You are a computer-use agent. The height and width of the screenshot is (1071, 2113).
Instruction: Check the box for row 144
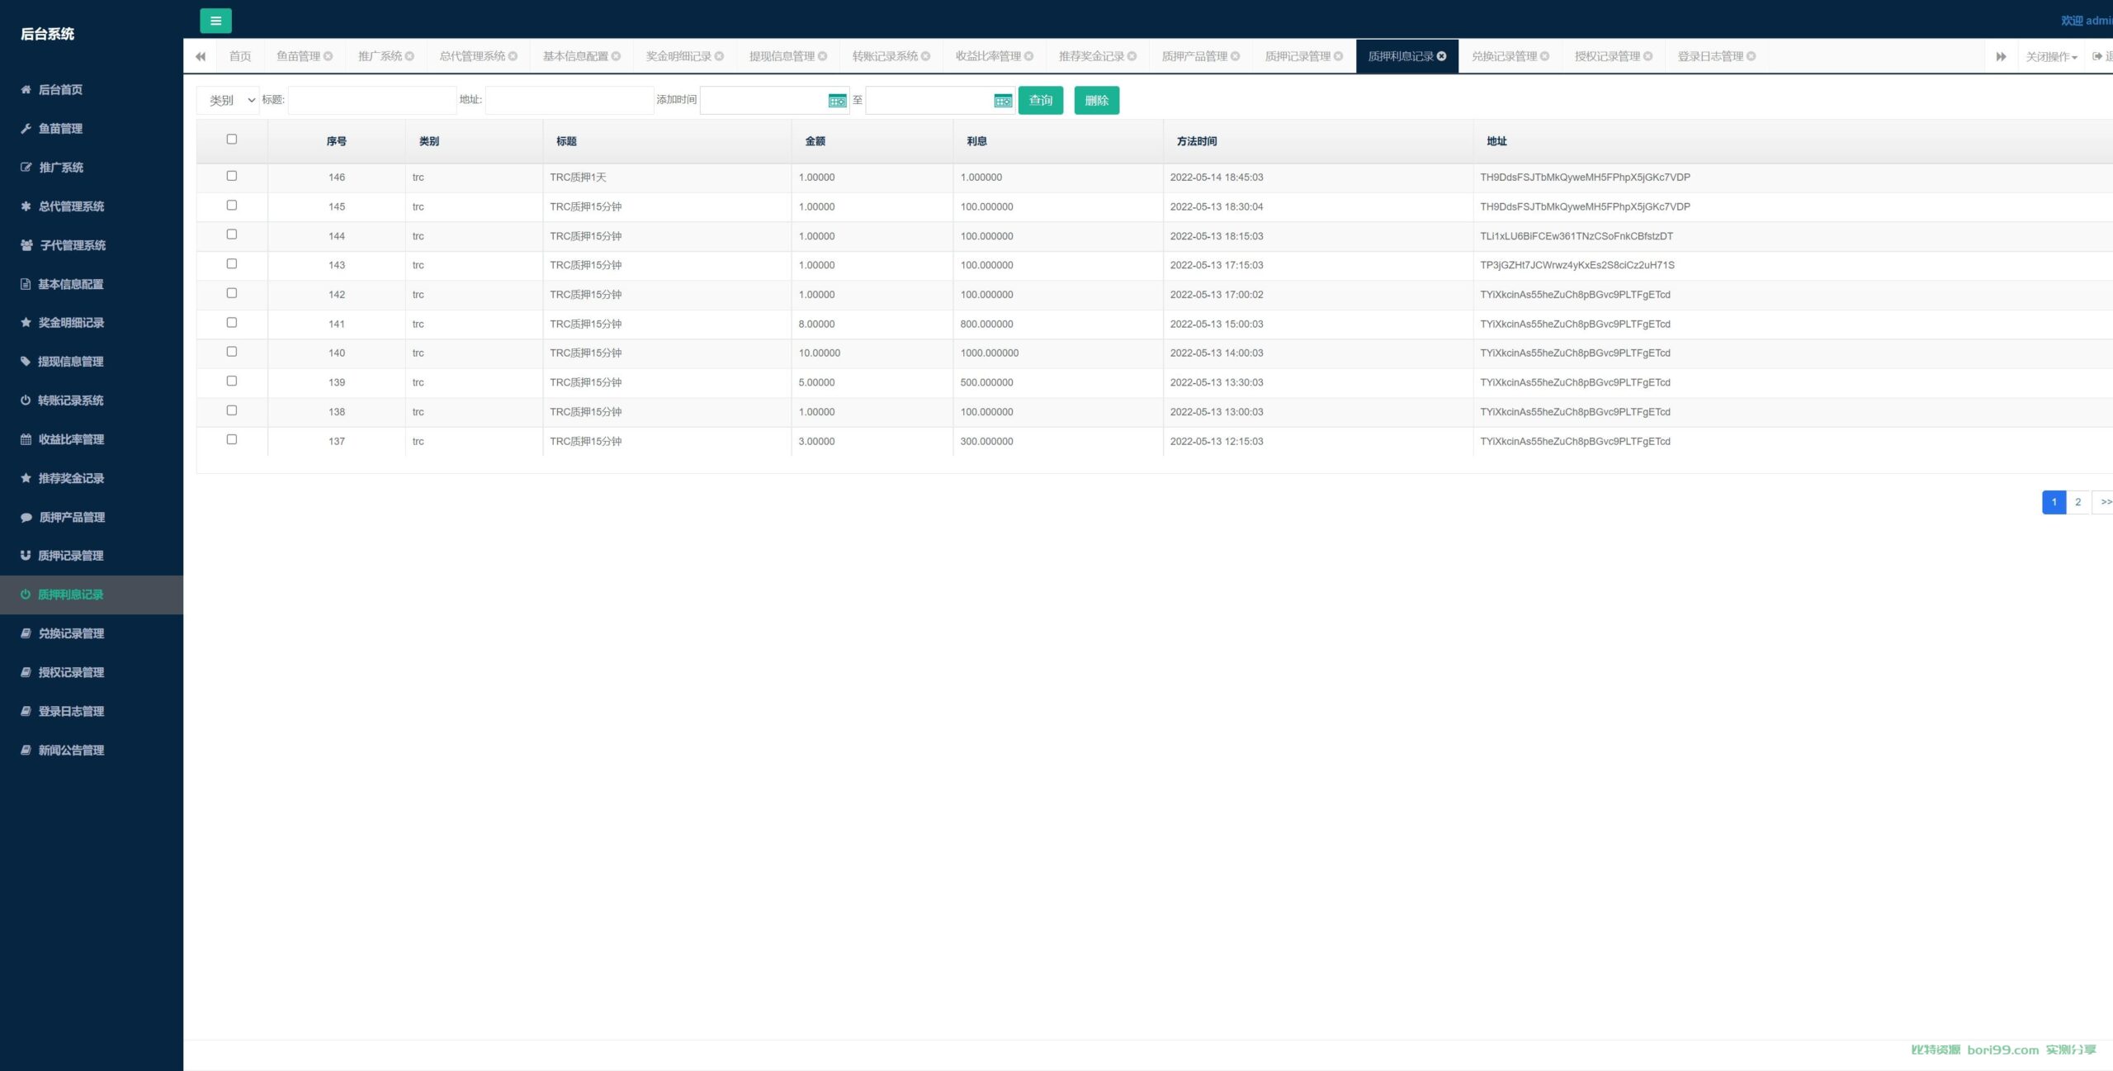[x=232, y=235]
